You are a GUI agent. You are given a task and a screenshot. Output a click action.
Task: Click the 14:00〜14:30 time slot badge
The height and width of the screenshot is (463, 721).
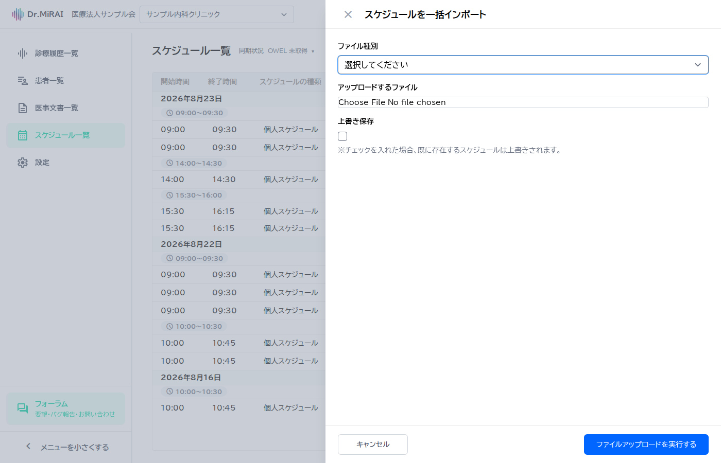click(194, 163)
